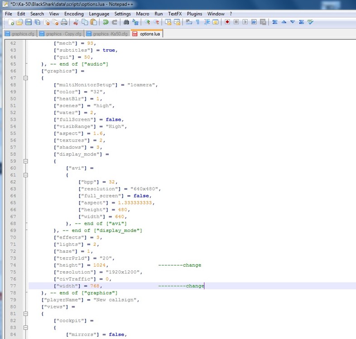Click the New file toolbar icon
356x339 pixels.
click(10, 22)
